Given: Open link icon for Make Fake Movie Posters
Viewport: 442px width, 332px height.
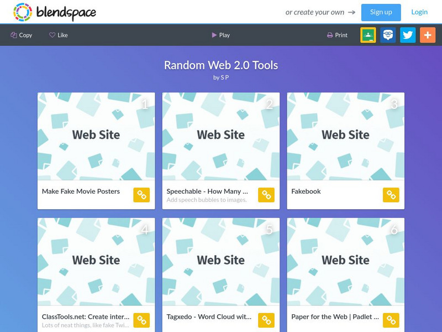Looking at the screenshot, I should coord(141,195).
